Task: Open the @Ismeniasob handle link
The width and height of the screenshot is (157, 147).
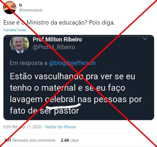Action: point(31,10)
